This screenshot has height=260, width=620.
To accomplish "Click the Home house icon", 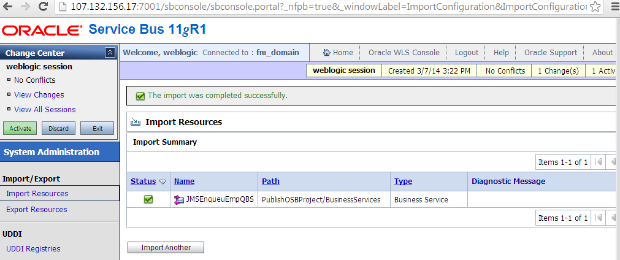I will (x=327, y=53).
